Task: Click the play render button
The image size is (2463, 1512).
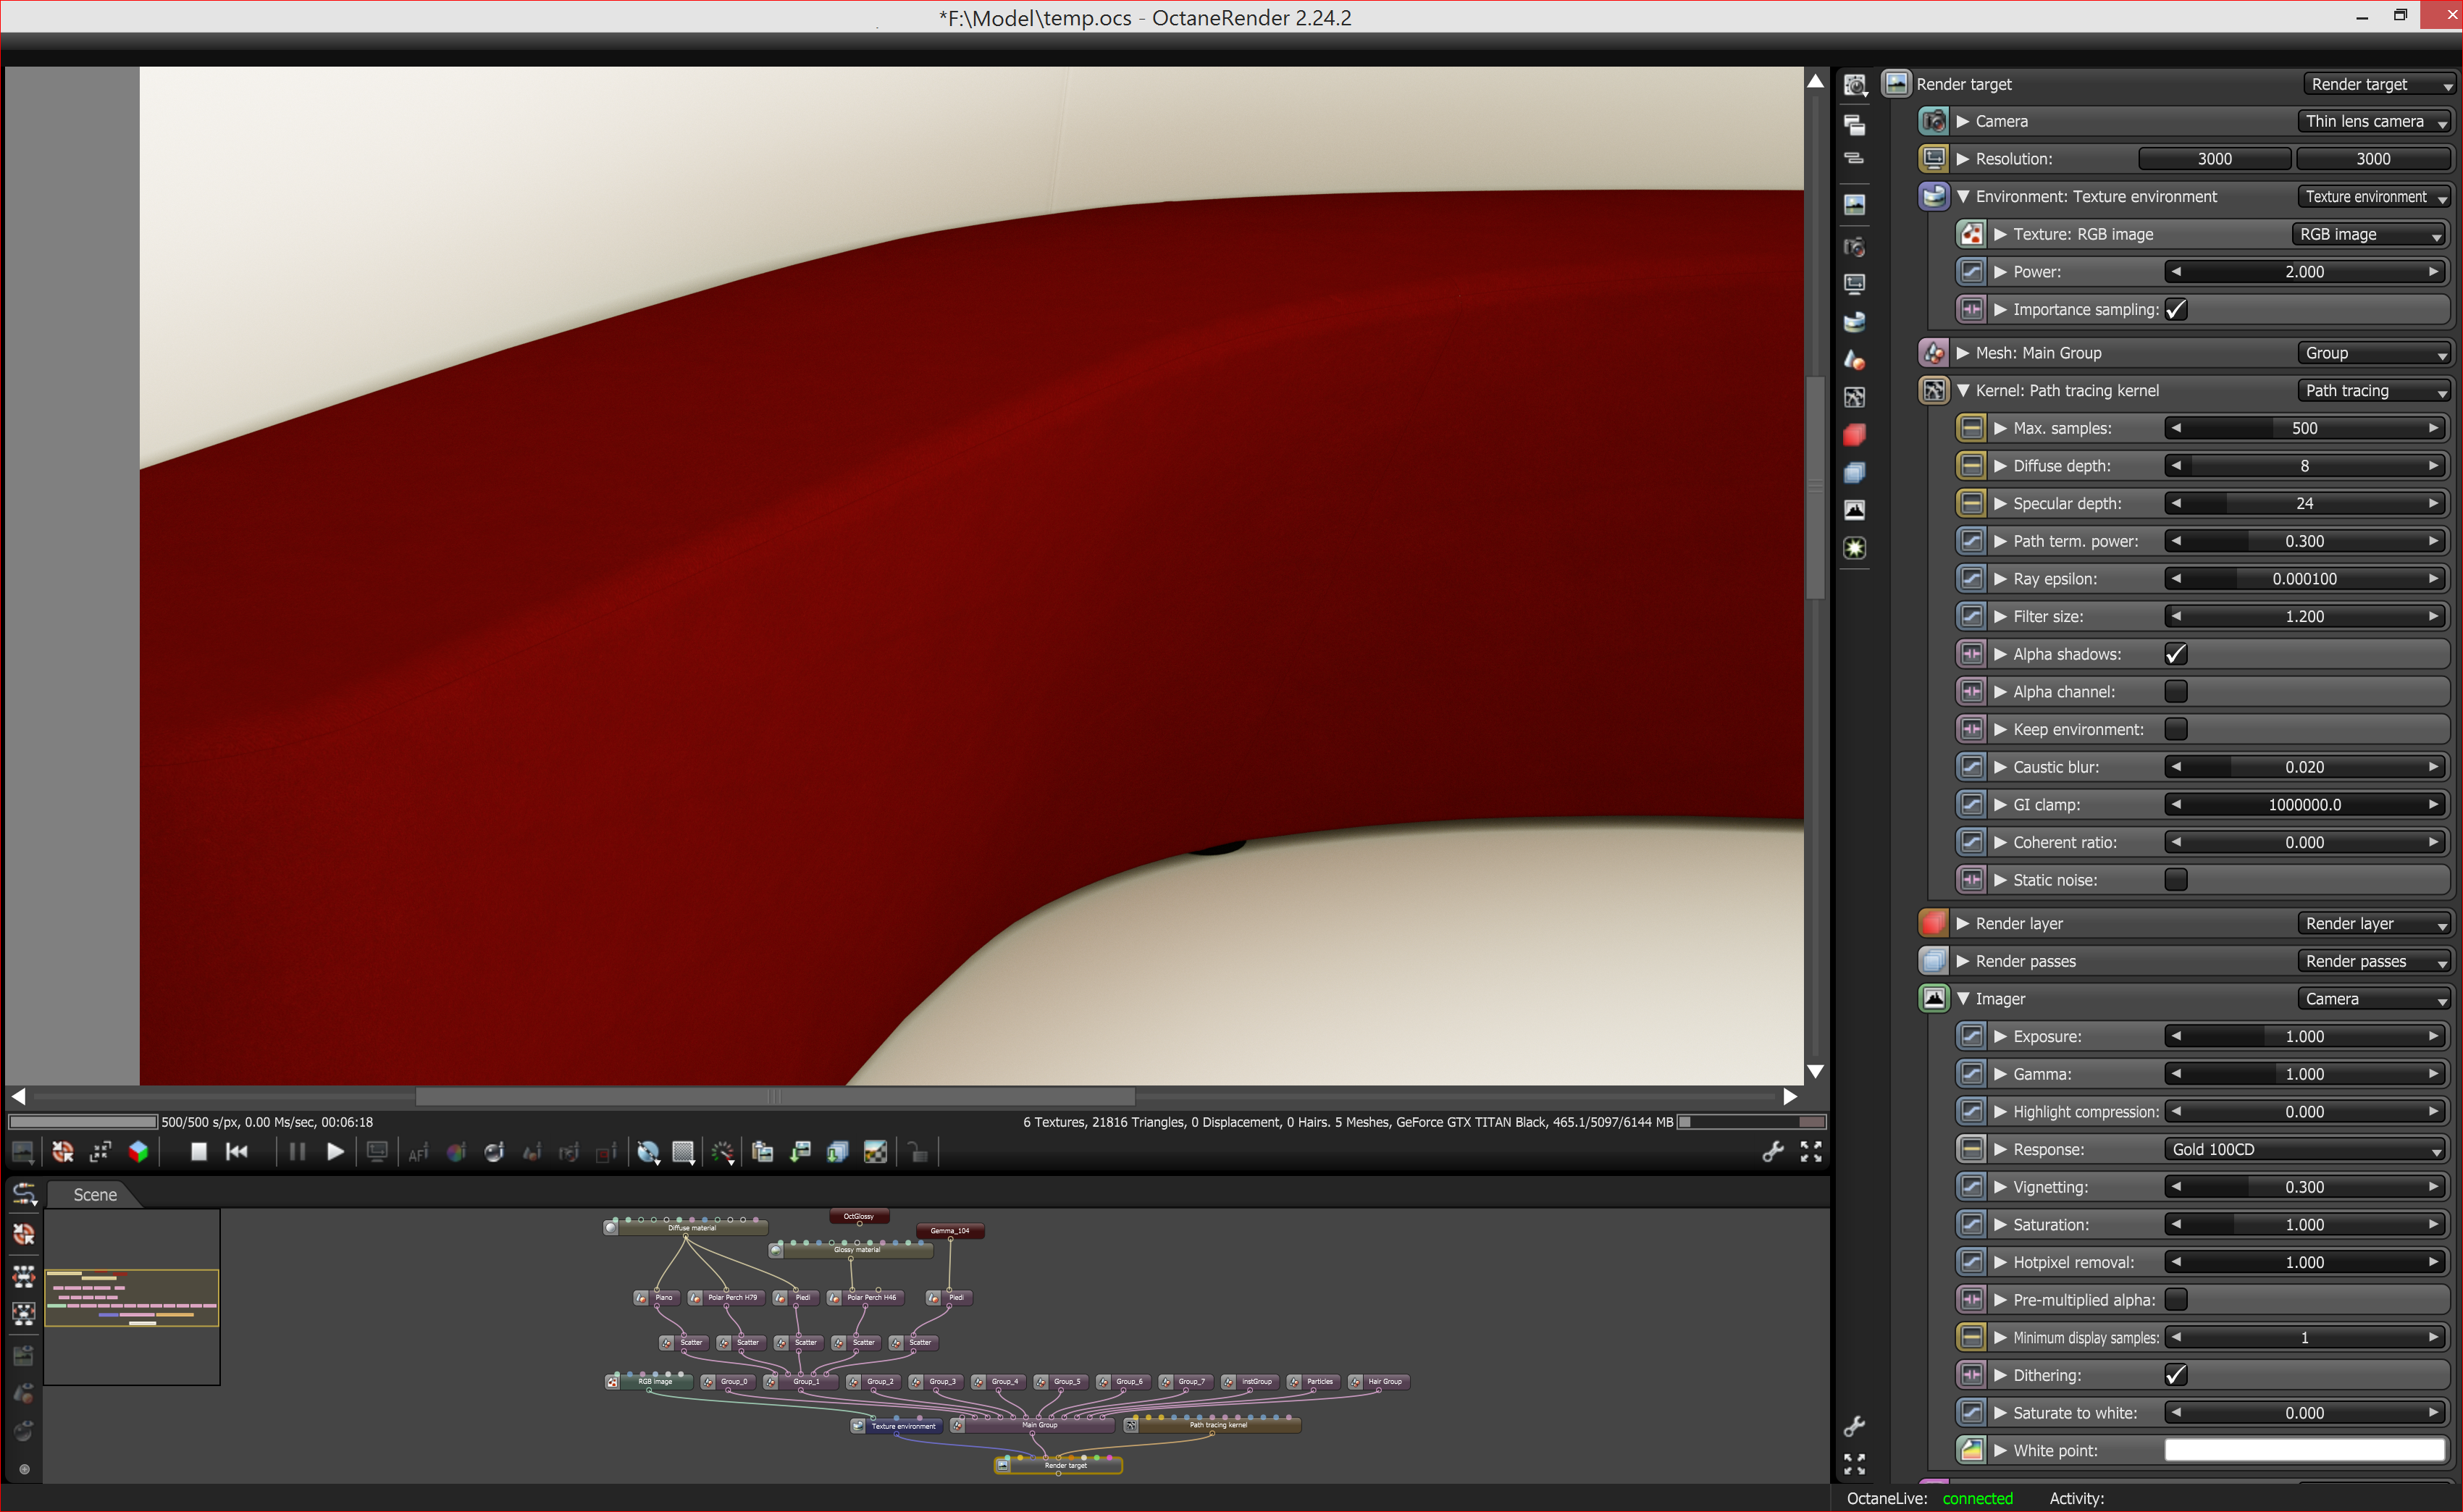Action: 335,1152
